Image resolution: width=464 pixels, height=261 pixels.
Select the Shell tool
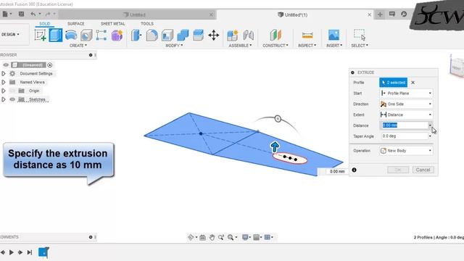[x=167, y=36]
